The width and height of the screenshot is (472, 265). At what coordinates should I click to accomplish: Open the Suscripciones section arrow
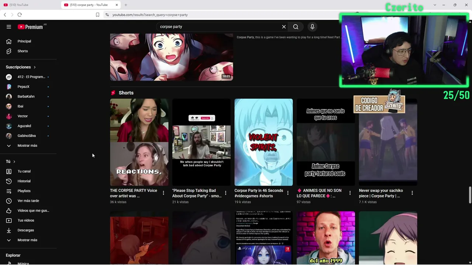click(x=35, y=67)
